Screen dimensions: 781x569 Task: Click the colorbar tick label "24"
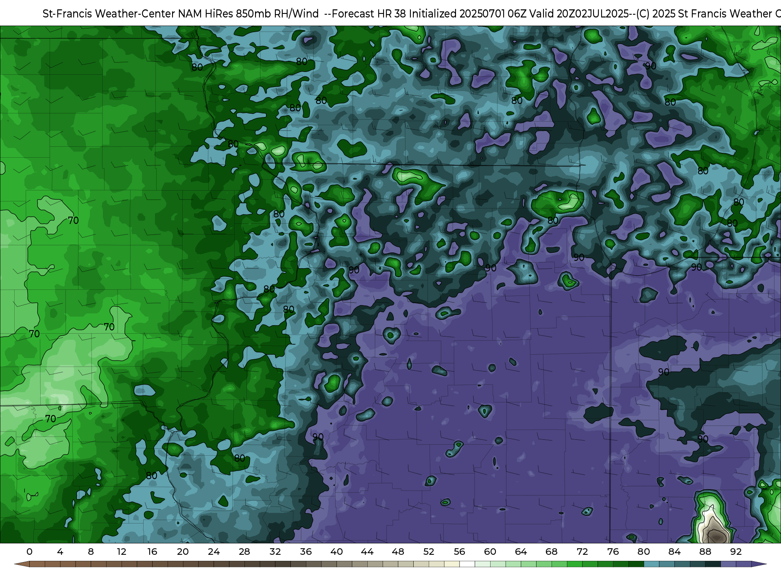point(214,552)
